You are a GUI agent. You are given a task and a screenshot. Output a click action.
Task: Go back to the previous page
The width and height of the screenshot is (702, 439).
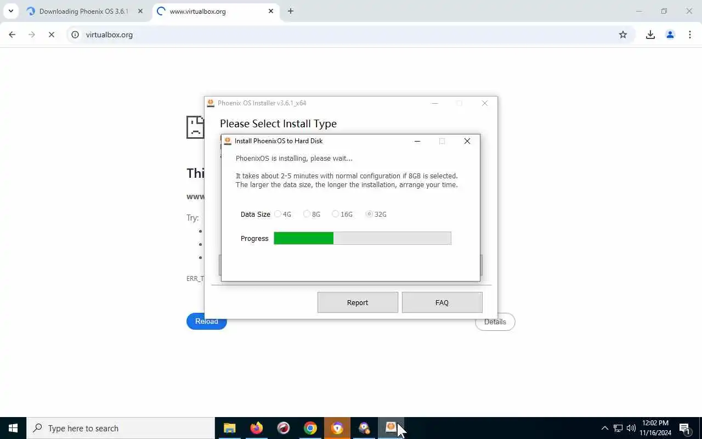(x=12, y=35)
